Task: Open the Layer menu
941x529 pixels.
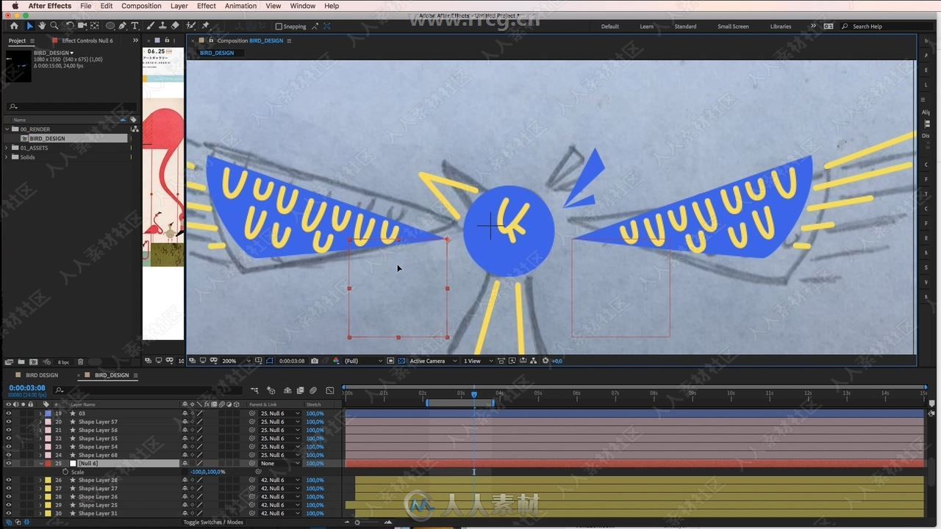Action: point(179,6)
